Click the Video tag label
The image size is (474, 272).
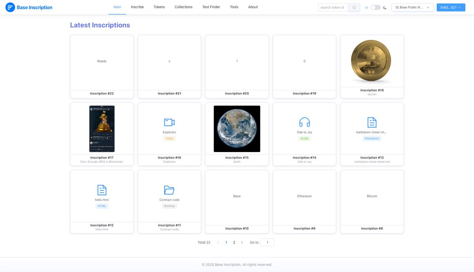tap(169, 139)
